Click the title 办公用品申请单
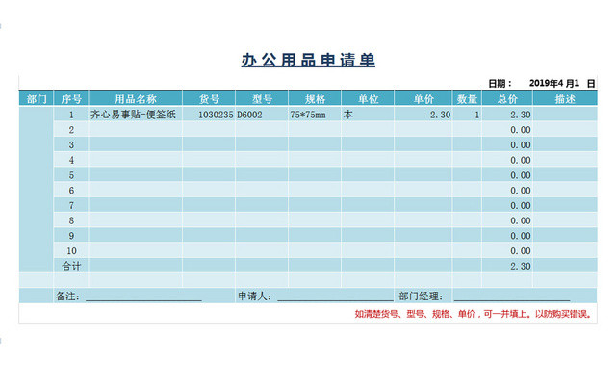Image resolution: width=616 pixels, height=387 pixels. 308,60
